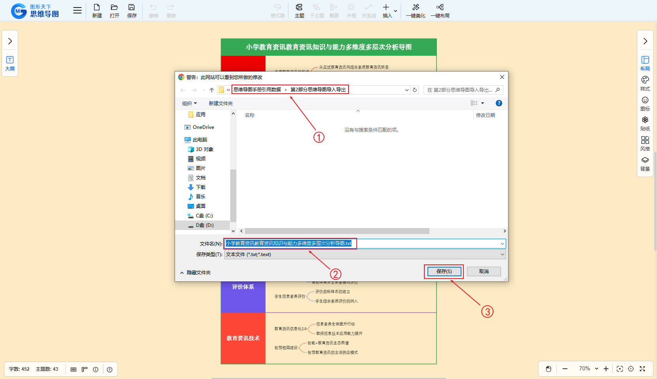Click the one-click layout icon

pyautogui.click(x=440, y=8)
